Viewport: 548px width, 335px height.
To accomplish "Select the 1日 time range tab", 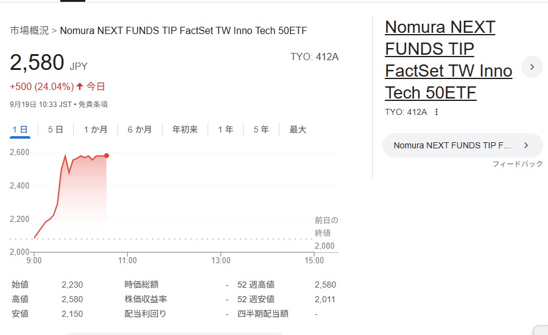I will click(20, 130).
